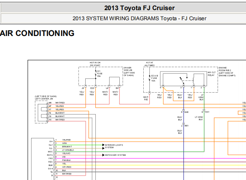Image resolution: width=246 pixels, height=180 pixels.
Task: Select the VIO wire label on pin 6
Action: [x=64, y=157]
